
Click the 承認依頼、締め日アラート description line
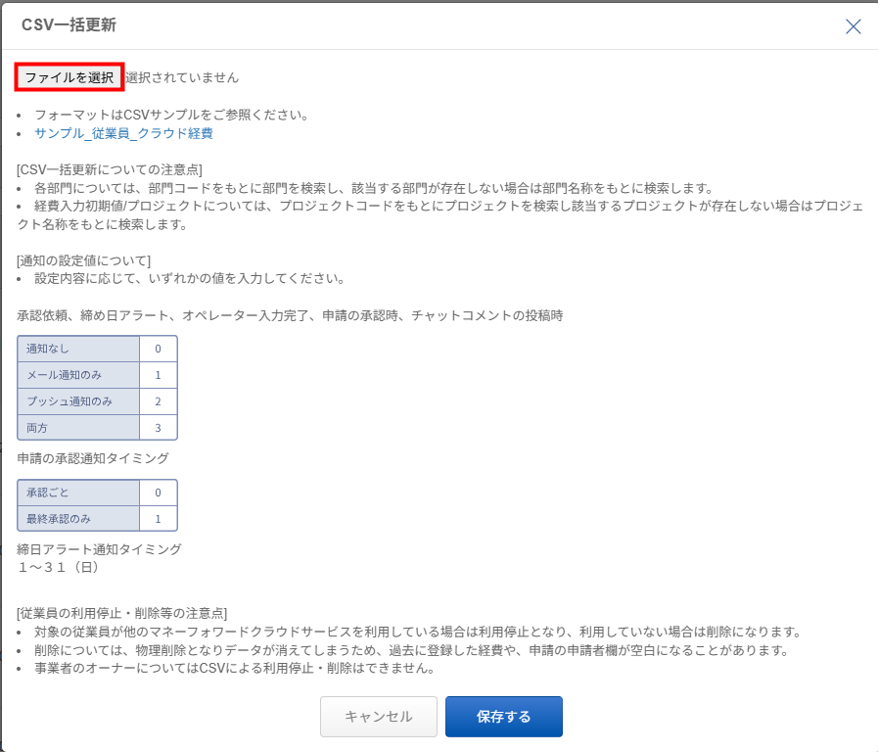tap(290, 315)
